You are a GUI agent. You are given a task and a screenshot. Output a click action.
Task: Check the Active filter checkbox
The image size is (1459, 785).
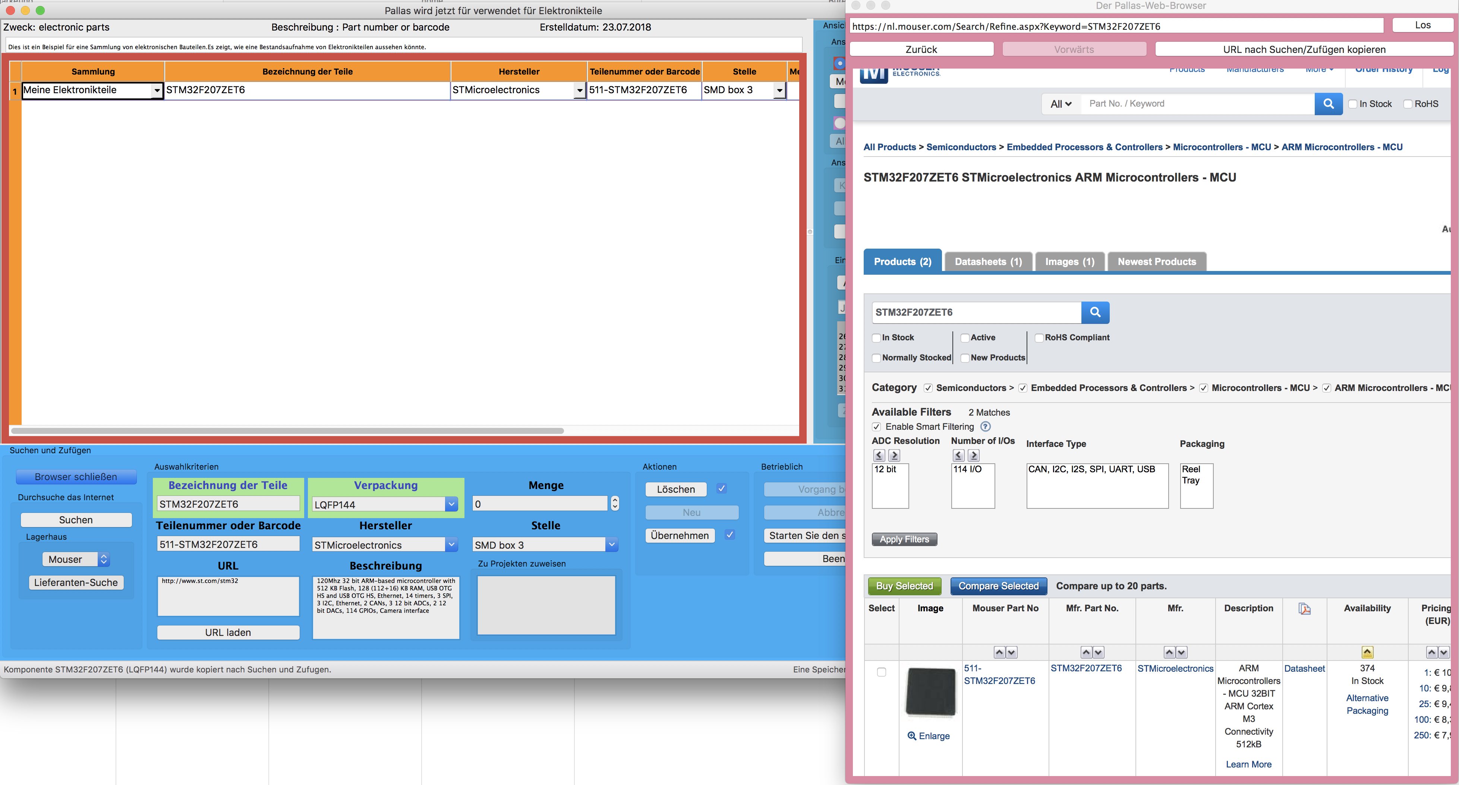coord(965,338)
